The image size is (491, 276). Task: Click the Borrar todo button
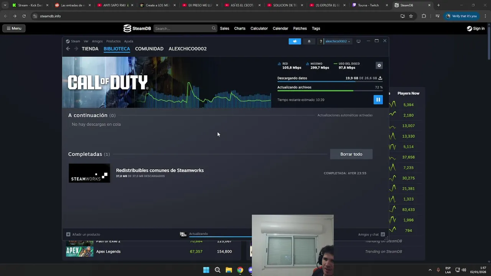pyautogui.click(x=351, y=154)
